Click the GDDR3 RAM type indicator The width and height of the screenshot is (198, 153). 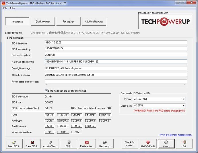[x=77, y=120]
